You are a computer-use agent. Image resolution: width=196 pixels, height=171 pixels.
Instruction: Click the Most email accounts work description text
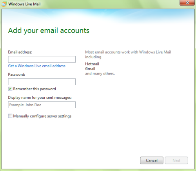click(x=128, y=55)
